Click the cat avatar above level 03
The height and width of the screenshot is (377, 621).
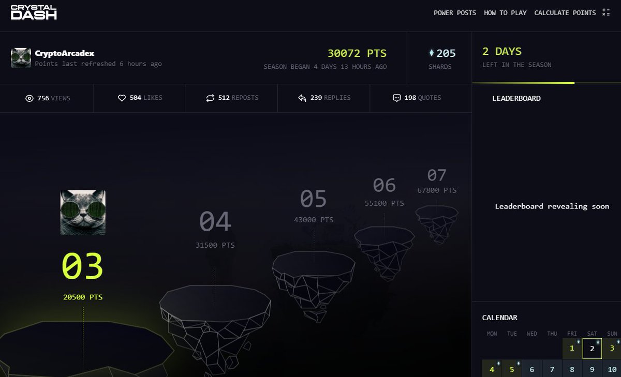point(83,213)
